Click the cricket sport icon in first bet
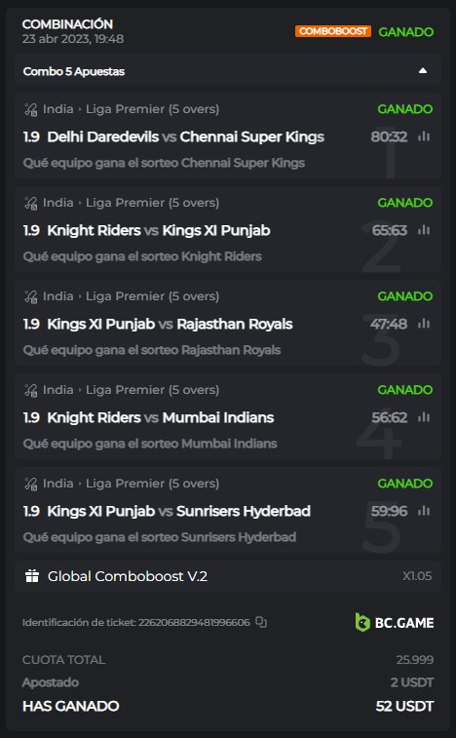Viewport: 456px width, 738px height. click(x=30, y=109)
